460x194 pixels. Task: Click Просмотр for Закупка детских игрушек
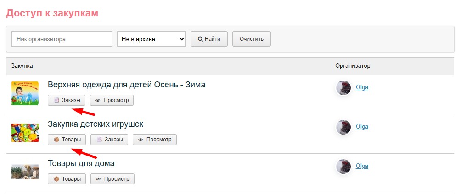154,140
